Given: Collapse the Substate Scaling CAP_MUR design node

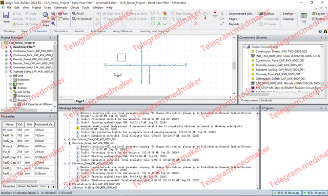Looking at the screenshot, I should (6, 72).
